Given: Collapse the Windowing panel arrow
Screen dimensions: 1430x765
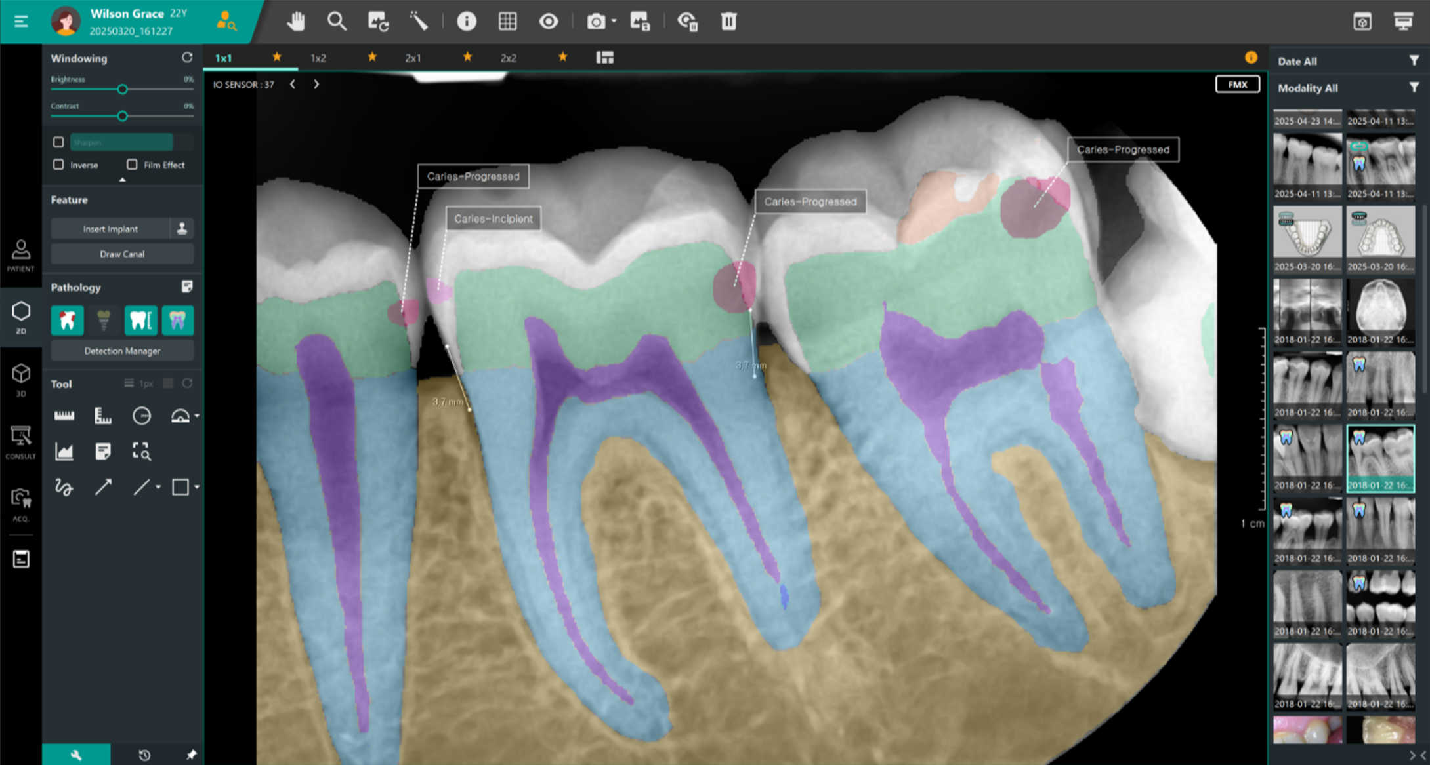Looking at the screenshot, I should (122, 179).
